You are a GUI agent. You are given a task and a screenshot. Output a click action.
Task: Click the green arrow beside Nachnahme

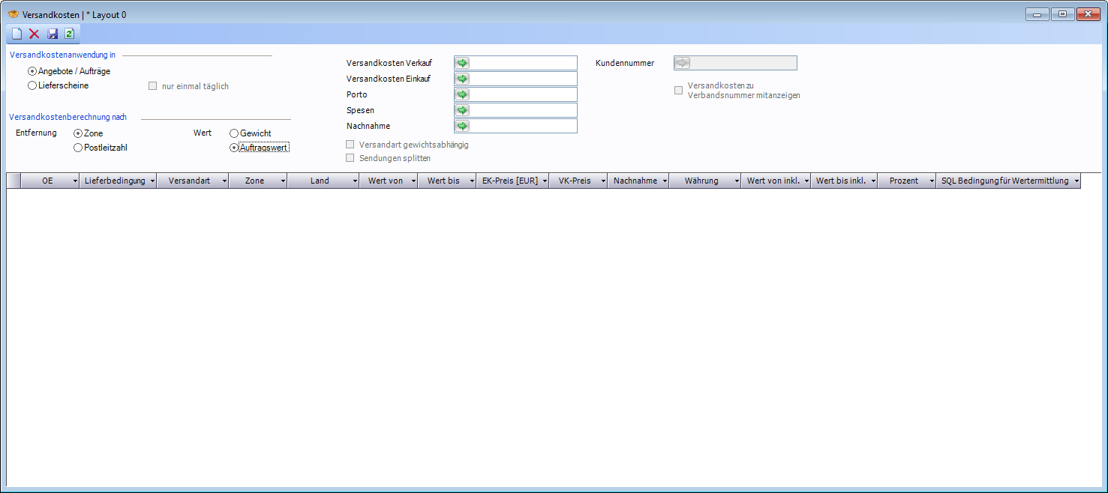point(462,126)
